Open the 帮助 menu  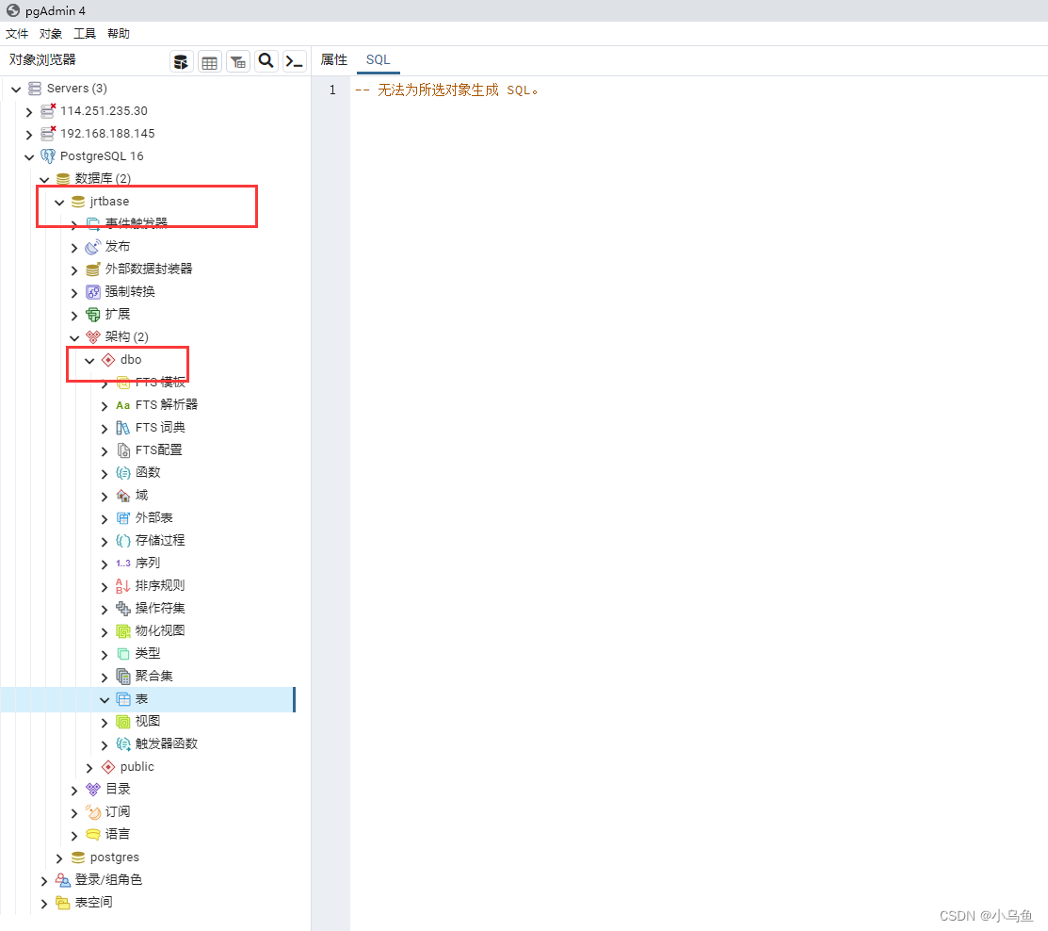(x=119, y=33)
